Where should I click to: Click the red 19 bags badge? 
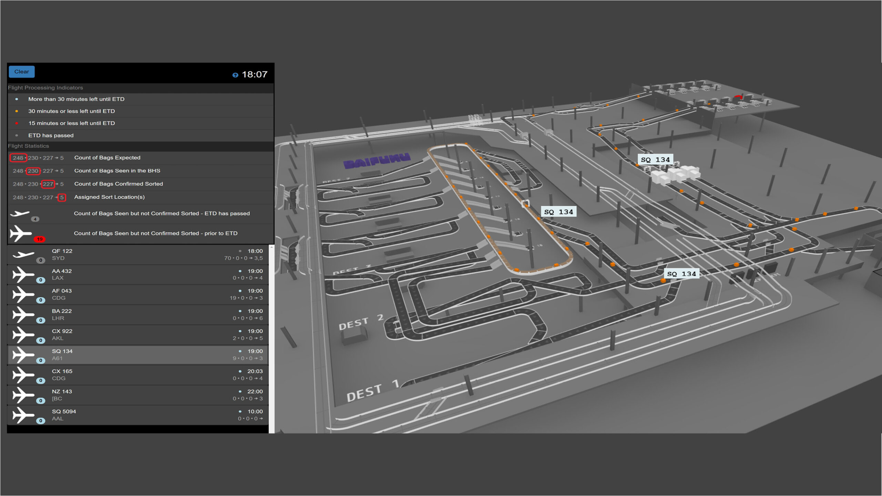[40, 239]
